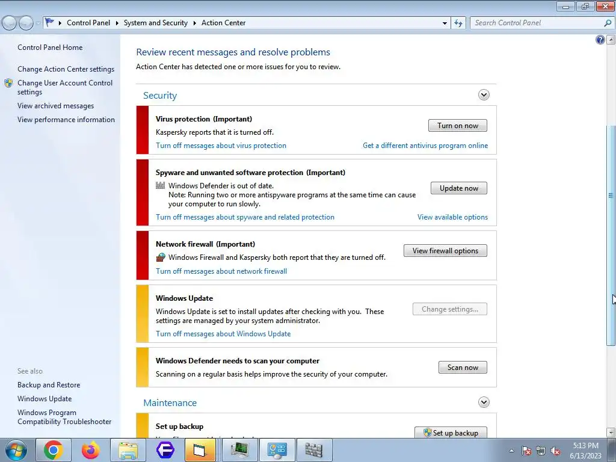616x462 pixels.
Task: Open Change User Account Control settings
Action: (65, 87)
